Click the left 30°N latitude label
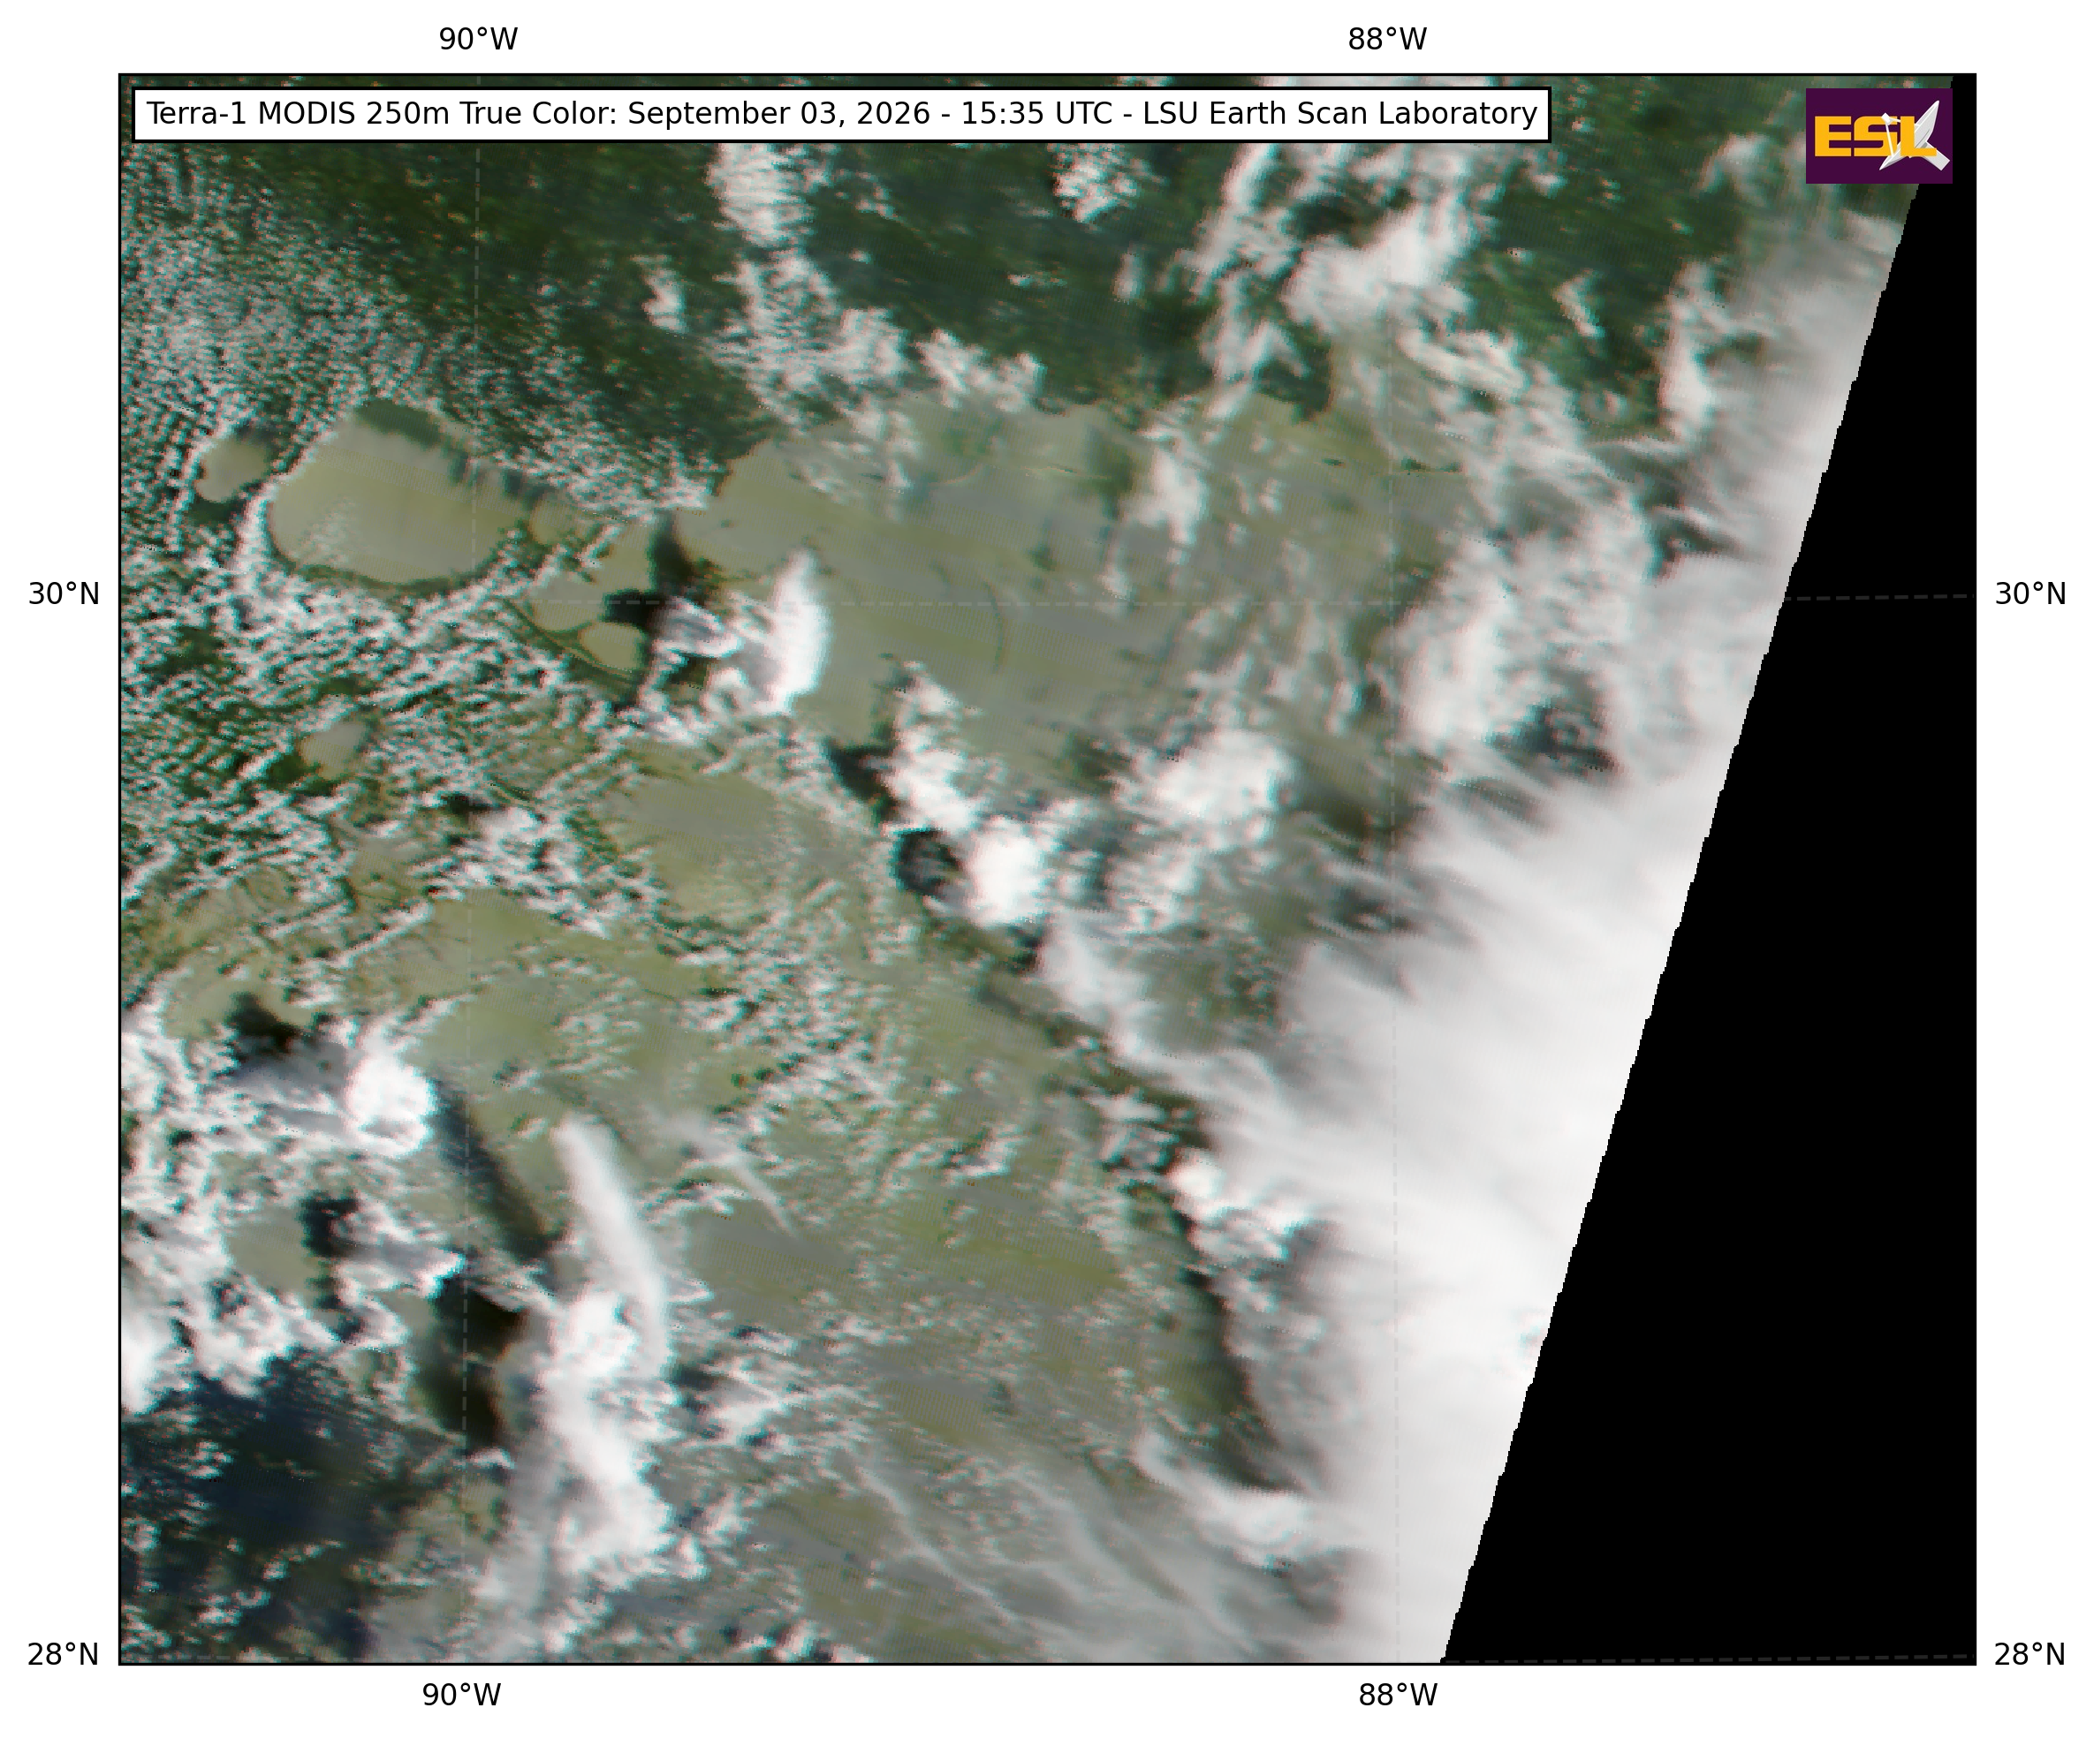The width and height of the screenshot is (2094, 1738). click(64, 595)
